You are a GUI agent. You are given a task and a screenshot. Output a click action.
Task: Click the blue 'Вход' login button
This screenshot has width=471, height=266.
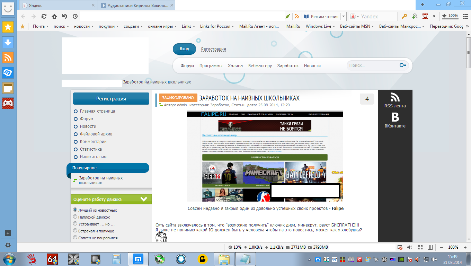(x=184, y=49)
